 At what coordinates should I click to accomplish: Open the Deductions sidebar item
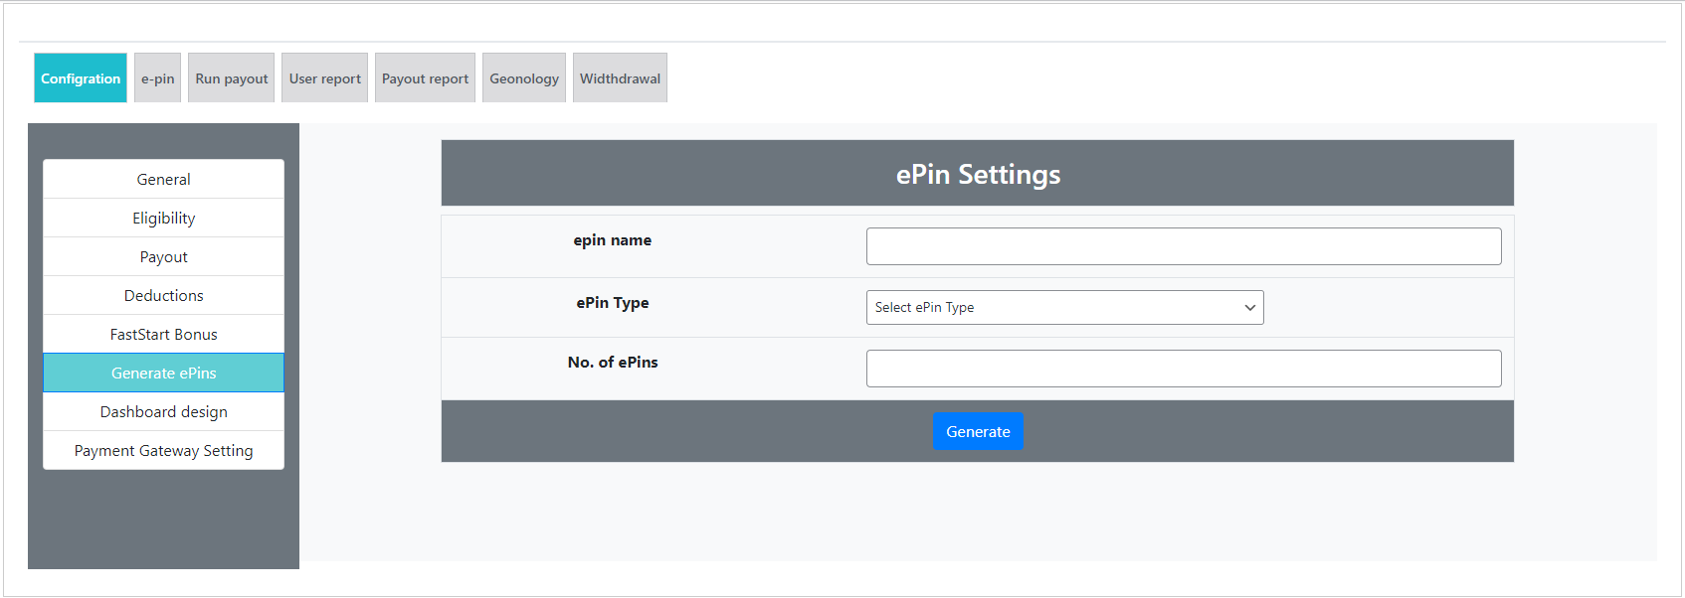point(163,296)
